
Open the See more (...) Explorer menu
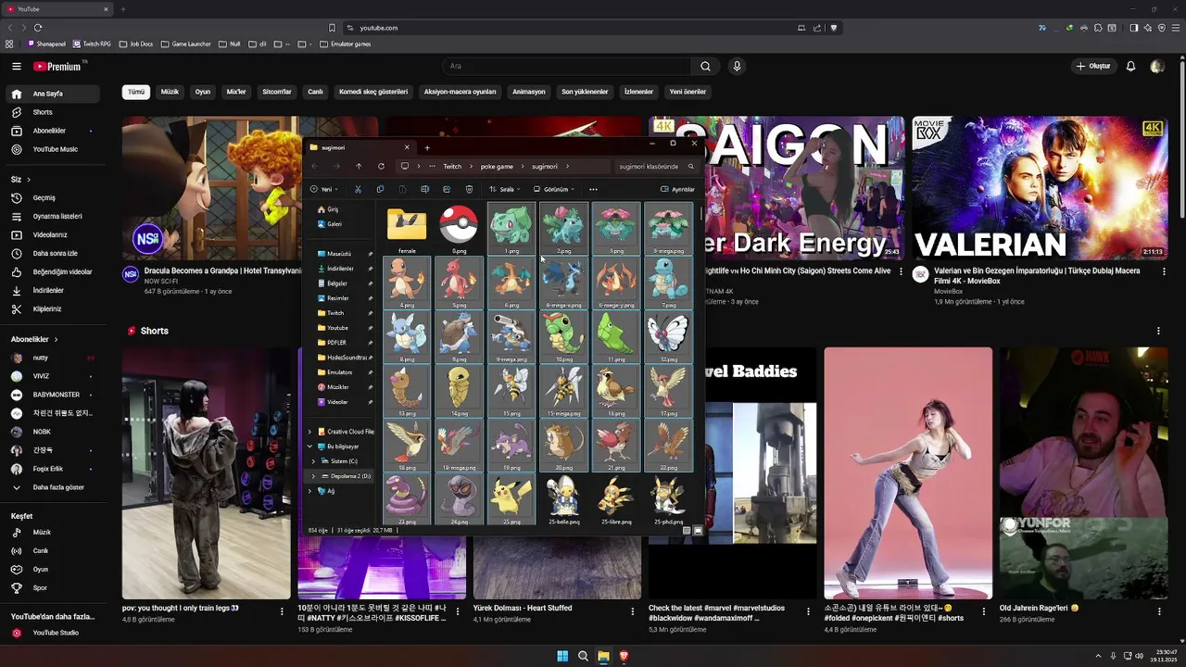(x=593, y=189)
